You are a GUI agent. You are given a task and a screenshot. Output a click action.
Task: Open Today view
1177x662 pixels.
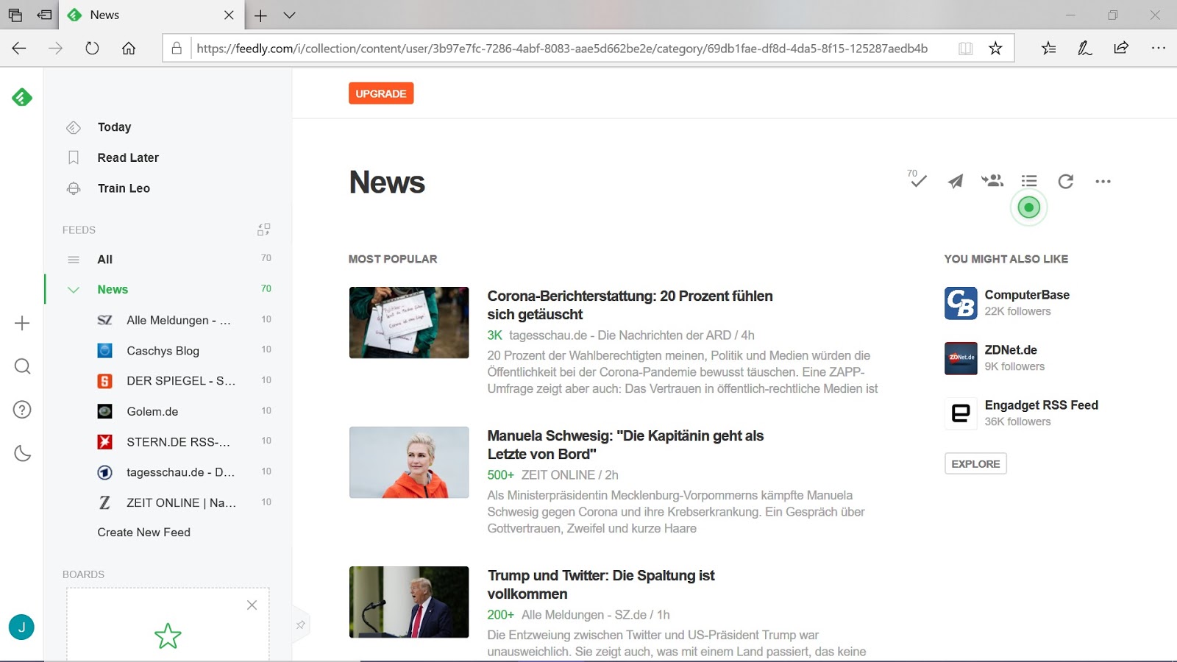(114, 127)
